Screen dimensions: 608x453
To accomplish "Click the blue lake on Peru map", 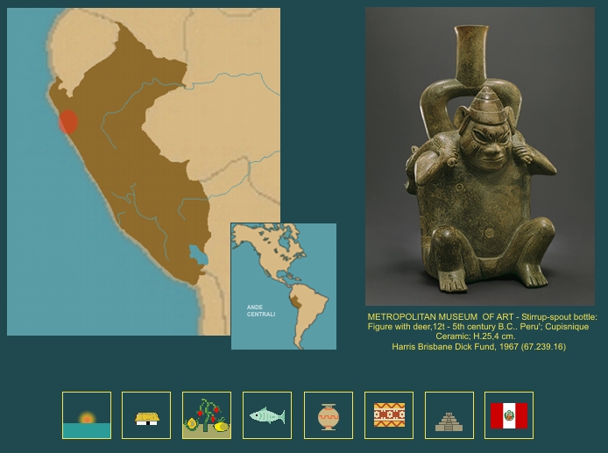I will (198, 255).
